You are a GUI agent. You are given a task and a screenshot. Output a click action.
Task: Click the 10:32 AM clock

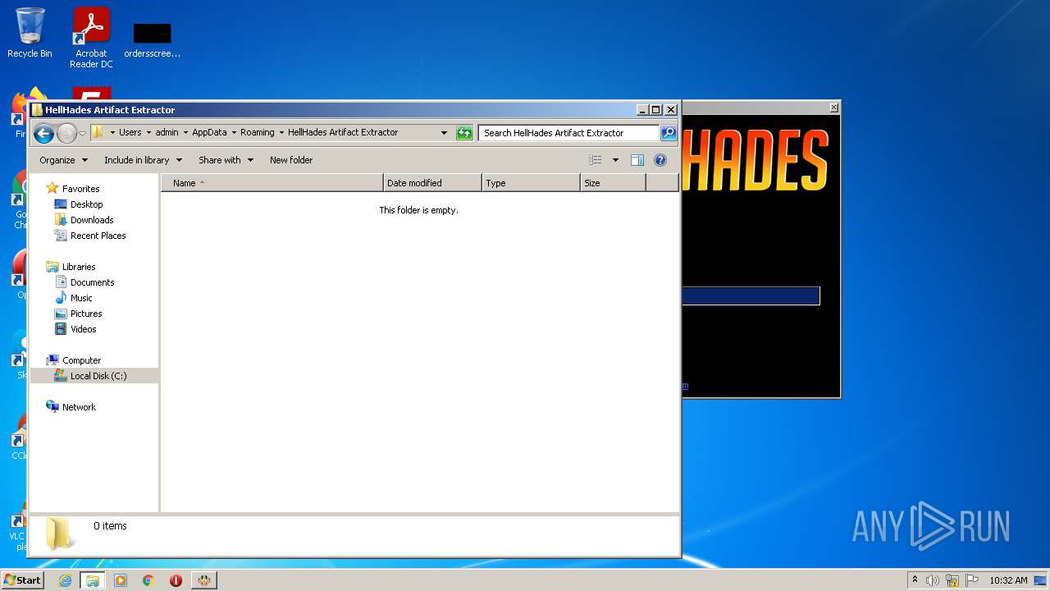coord(1008,580)
